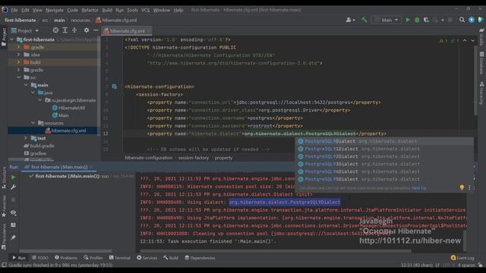Open the IDE update icon in the top toolbar
The height and width of the screenshot is (273, 486).
pyautogui.click(x=471, y=20)
